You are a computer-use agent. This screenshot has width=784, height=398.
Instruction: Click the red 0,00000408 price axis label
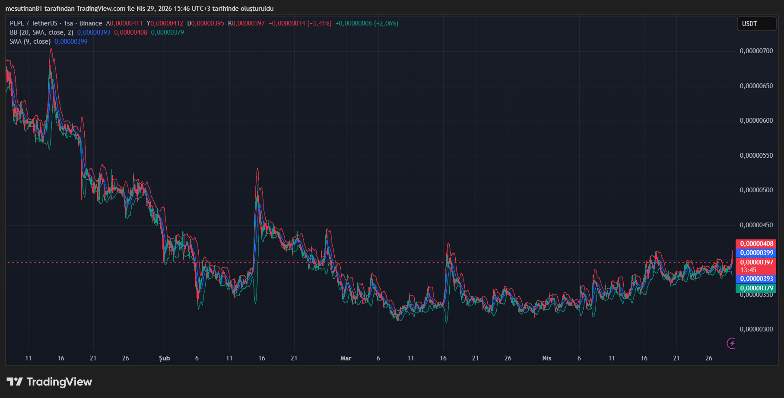click(x=756, y=244)
